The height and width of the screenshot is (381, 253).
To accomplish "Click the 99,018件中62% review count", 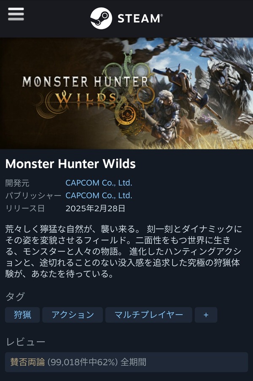I will (x=83, y=362).
